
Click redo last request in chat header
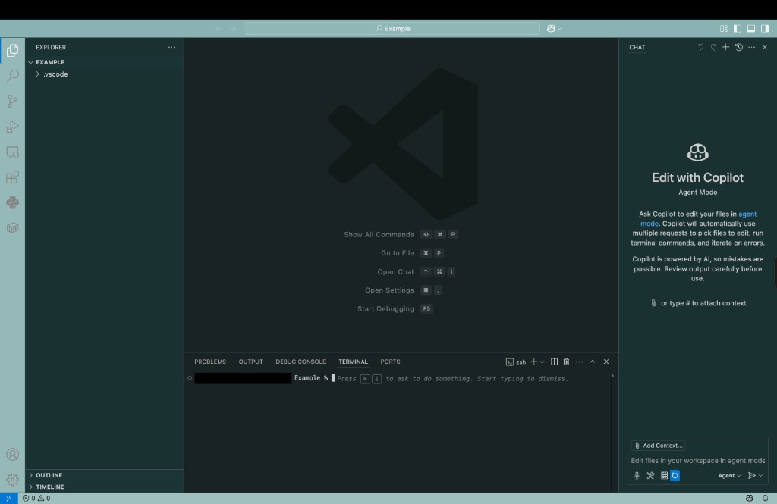(713, 47)
